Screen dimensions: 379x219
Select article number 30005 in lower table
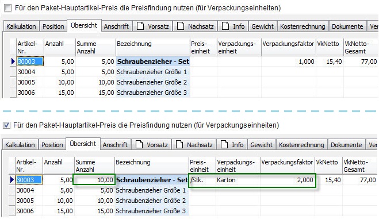click(29, 201)
